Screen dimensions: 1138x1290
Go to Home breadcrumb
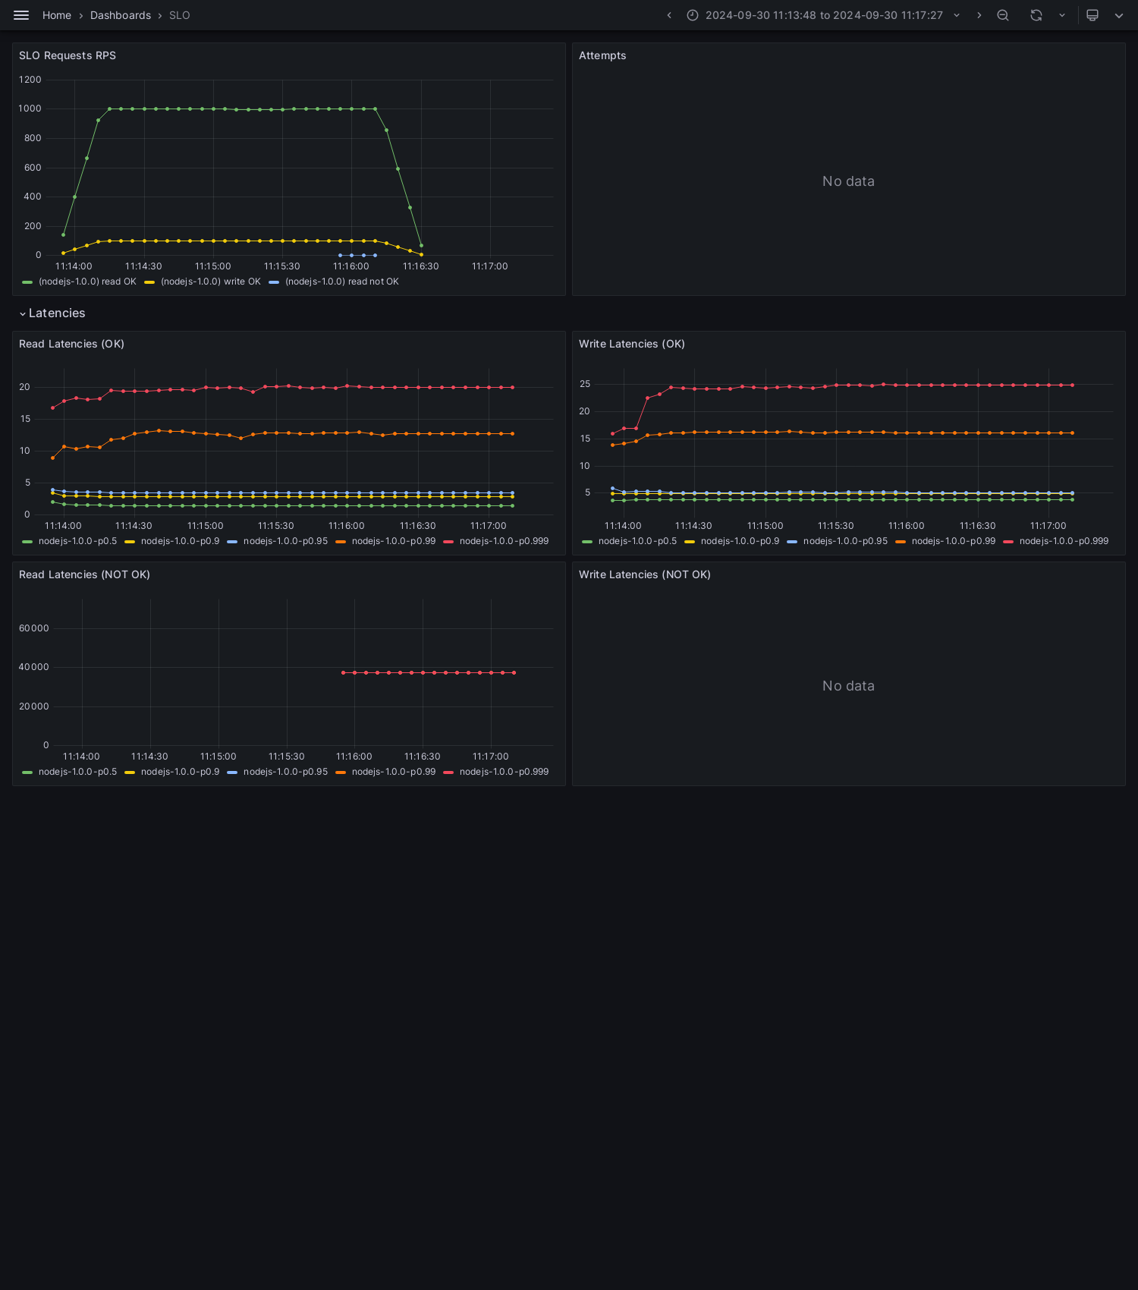[x=57, y=15]
